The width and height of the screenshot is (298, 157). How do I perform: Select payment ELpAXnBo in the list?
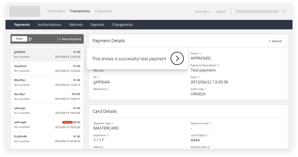coord(47,139)
